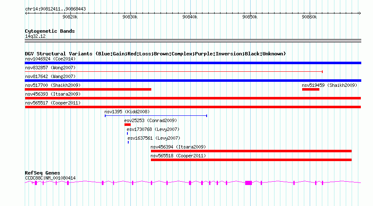Viewport: 373px width, 206px height.
Task: Click the Cytogenetic Bands track title
Action: point(50,31)
